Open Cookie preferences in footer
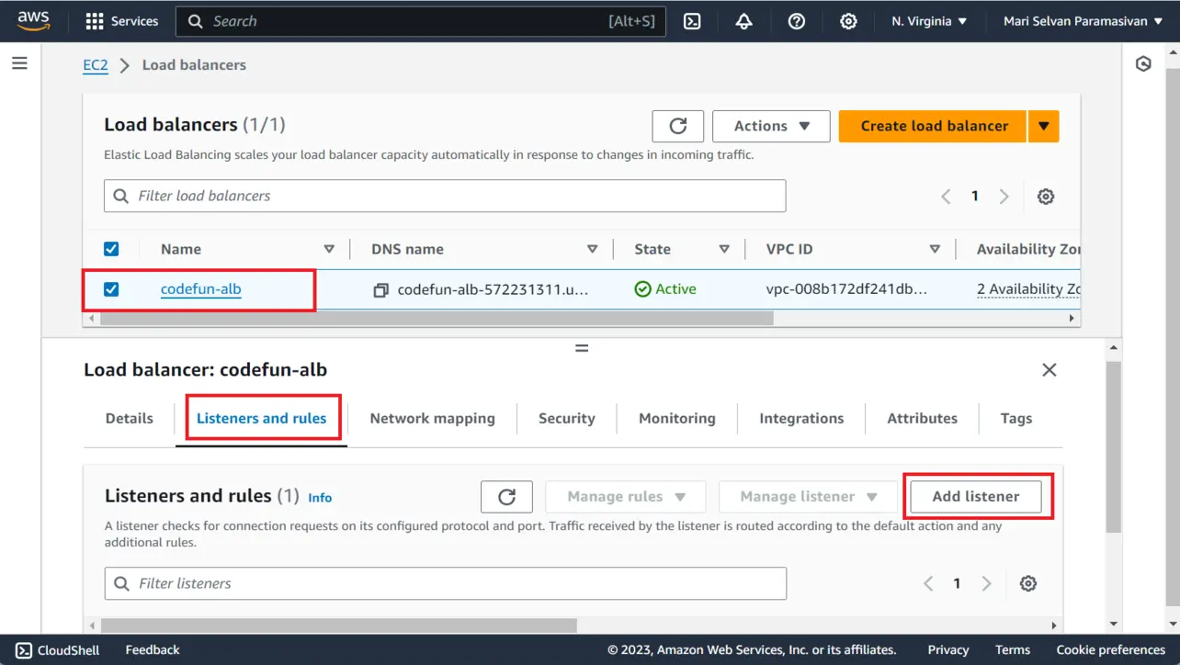The width and height of the screenshot is (1180, 665). pos(1111,649)
